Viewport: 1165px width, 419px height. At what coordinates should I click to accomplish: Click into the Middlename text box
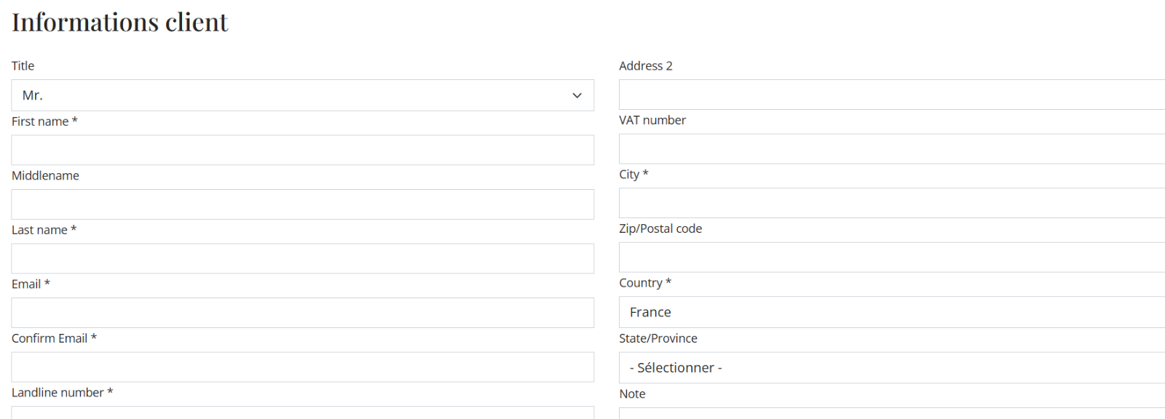point(302,204)
